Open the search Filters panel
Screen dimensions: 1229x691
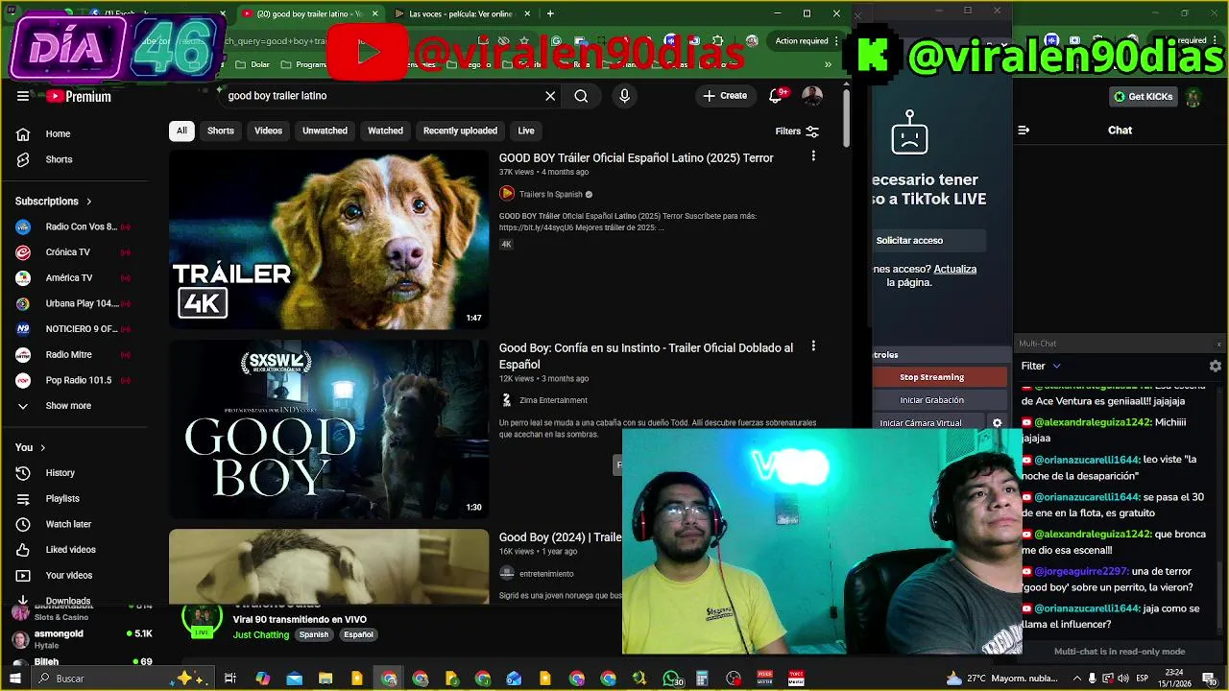[797, 131]
